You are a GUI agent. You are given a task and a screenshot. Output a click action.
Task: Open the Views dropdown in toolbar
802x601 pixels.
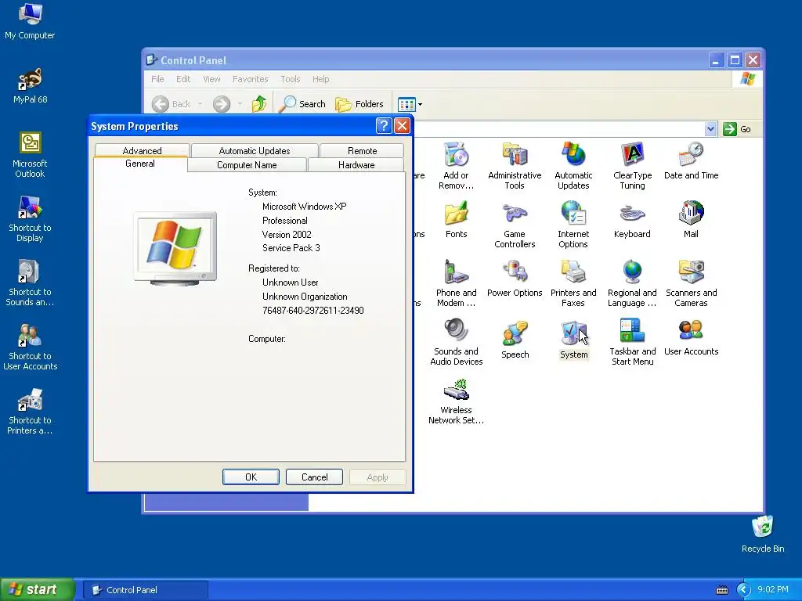410,104
